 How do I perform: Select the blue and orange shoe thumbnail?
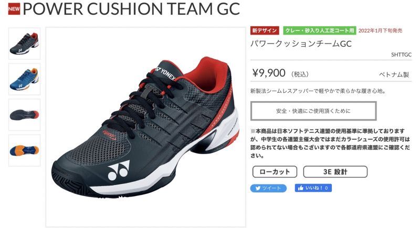click(24, 79)
